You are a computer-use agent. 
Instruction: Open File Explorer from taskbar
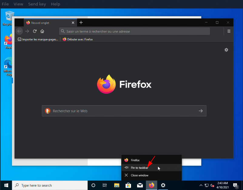click(116, 185)
